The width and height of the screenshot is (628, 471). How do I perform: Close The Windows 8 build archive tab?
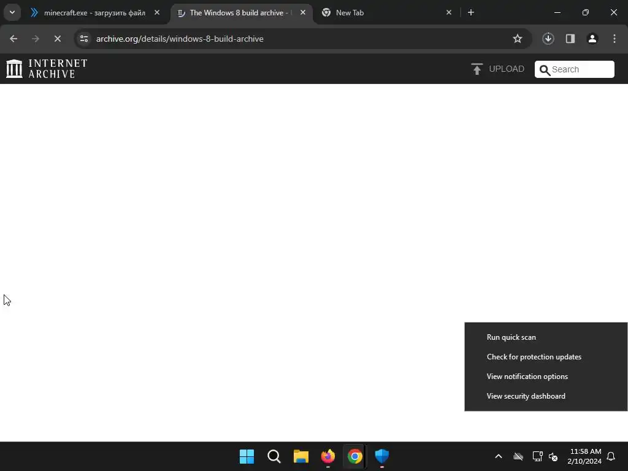[303, 12]
